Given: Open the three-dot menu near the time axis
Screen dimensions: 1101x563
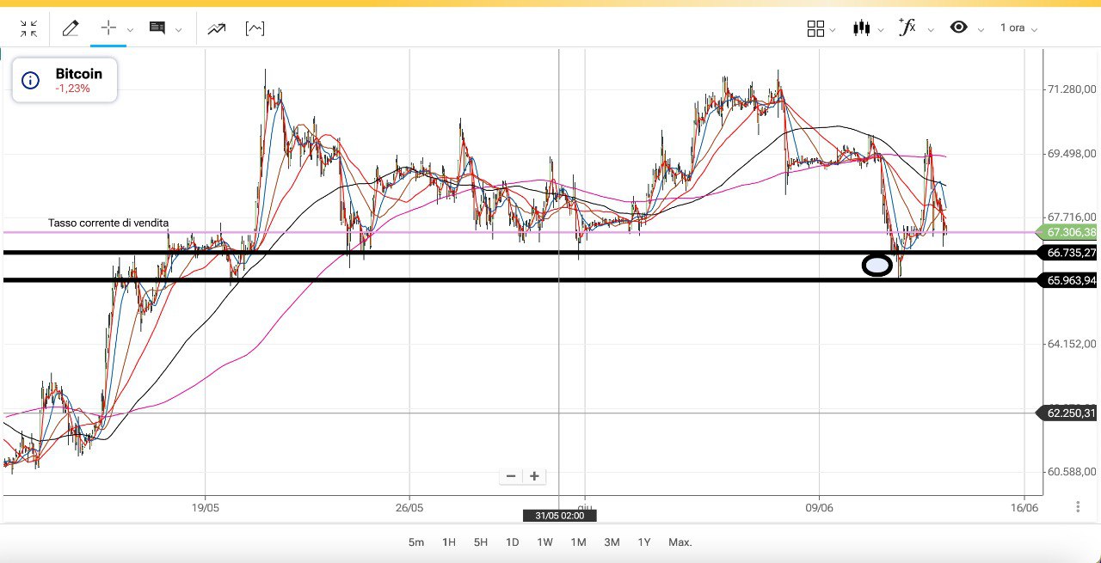Looking at the screenshot, I should pyautogui.click(x=1078, y=507).
